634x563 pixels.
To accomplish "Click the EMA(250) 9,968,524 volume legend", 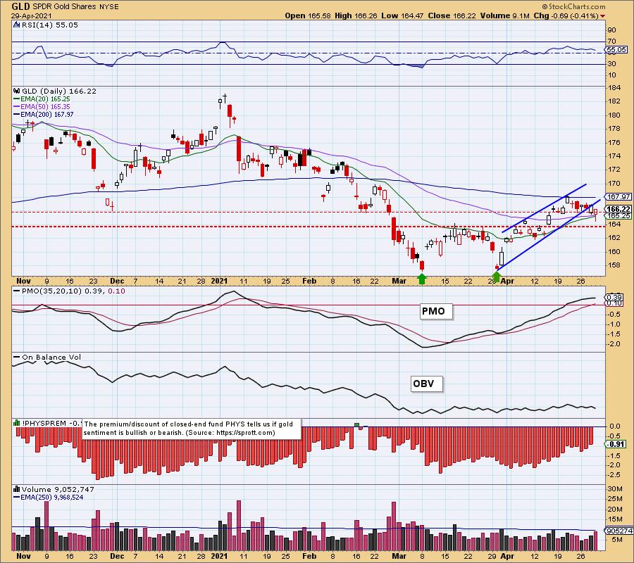I will [x=49, y=498].
